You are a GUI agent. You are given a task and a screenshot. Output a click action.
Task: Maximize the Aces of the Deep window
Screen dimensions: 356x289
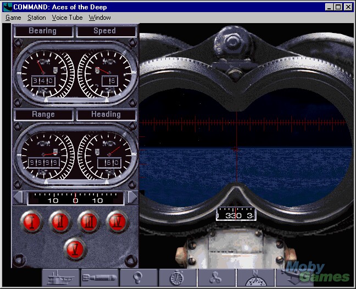[338, 7]
